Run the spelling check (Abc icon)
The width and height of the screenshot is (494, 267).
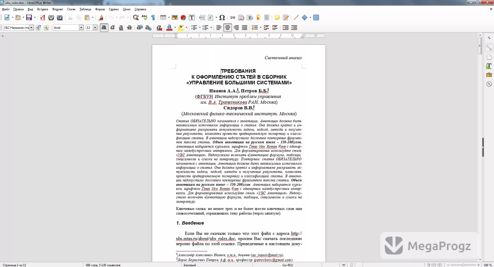pos(144,17)
